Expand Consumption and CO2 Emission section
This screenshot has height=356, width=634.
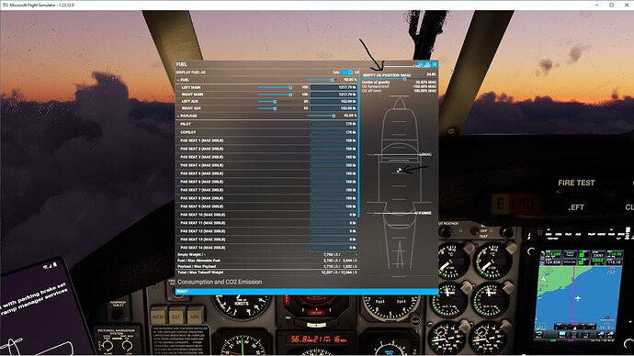click(220, 282)
